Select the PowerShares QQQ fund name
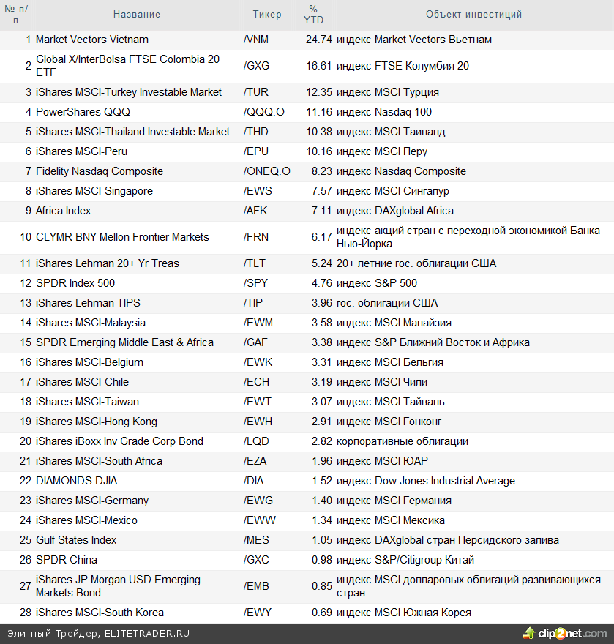Screen dimensions: 614x644 (83, 112)
